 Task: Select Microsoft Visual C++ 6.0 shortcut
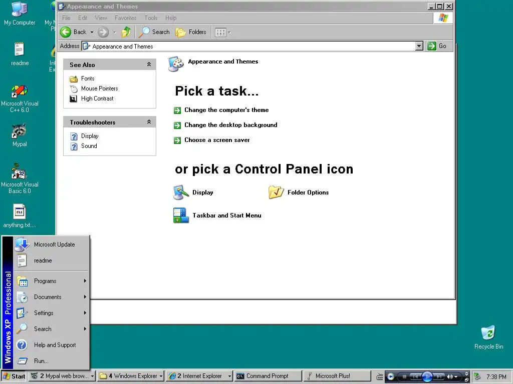pos(20,98)
